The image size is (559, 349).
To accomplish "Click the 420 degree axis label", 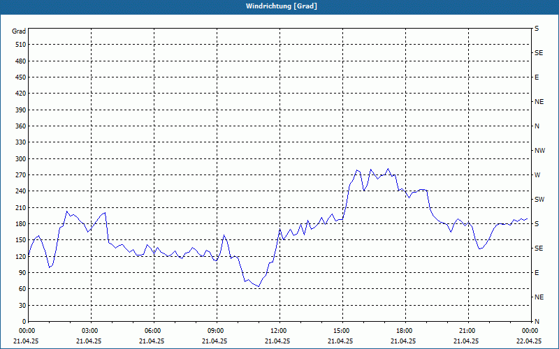I will 21,94.
